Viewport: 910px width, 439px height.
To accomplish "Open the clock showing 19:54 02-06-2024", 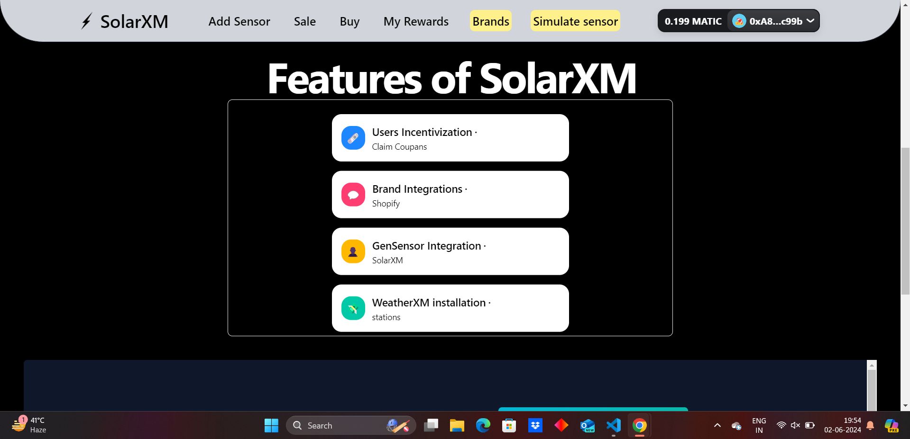I will 843,425.
